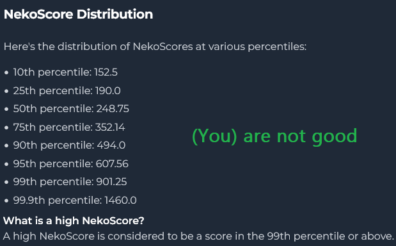Select the 75th percentile: 352.14 line
This screenshot has width=396, height=246.
coord(69,127)
